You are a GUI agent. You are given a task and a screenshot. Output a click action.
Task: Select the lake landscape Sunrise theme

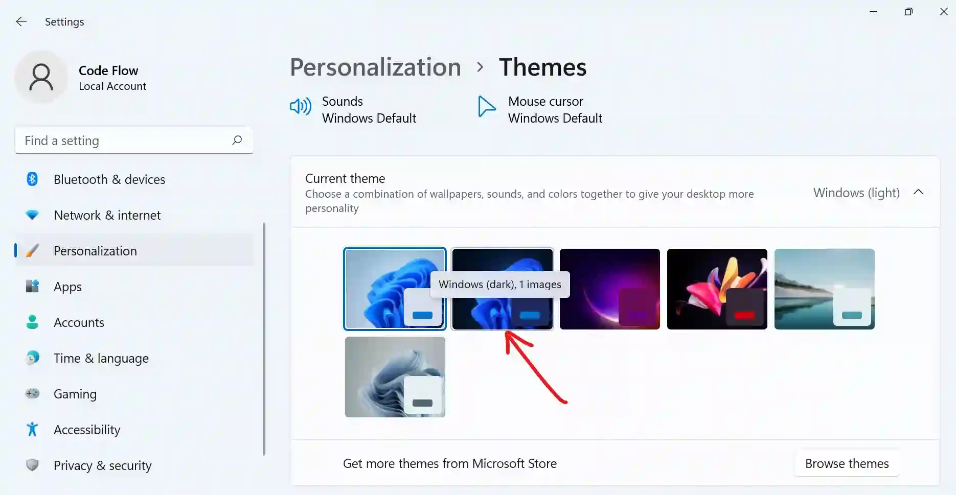tap(824, 289)
